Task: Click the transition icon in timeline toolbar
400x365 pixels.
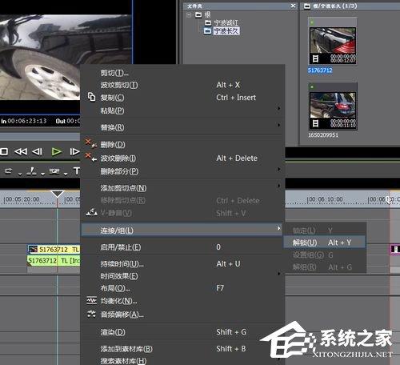Action: tap(54, 171)
